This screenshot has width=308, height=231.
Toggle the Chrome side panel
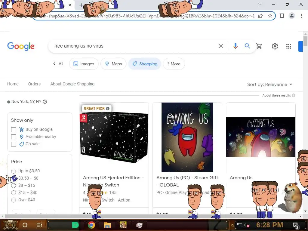tap(282, 16)
